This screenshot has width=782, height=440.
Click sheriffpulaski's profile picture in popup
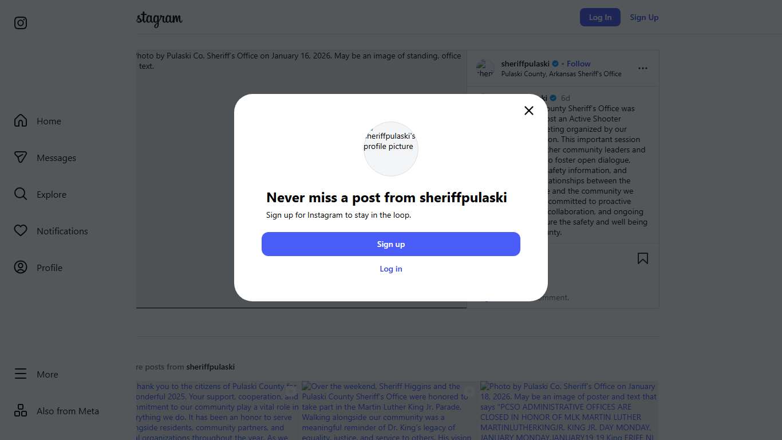click(391, 148)
